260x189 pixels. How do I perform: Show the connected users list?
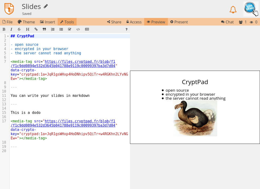click(x=242, y=22)
